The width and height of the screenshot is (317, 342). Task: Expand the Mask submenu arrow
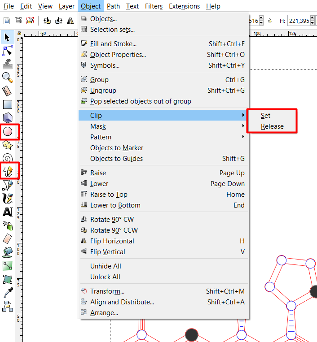[243, 126]
